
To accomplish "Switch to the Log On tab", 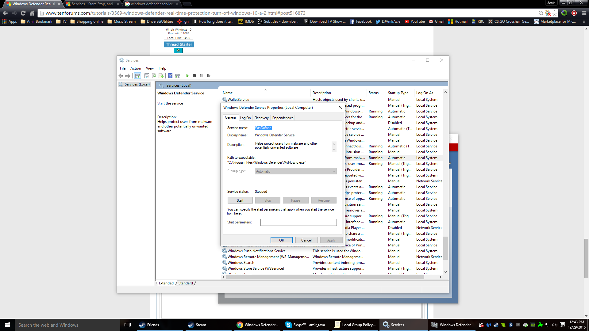I will click(x=245, y=118).
